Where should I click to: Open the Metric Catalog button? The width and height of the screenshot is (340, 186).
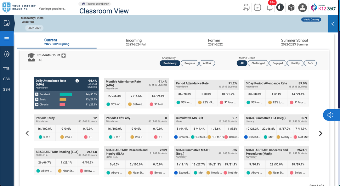tap(311, 20)
